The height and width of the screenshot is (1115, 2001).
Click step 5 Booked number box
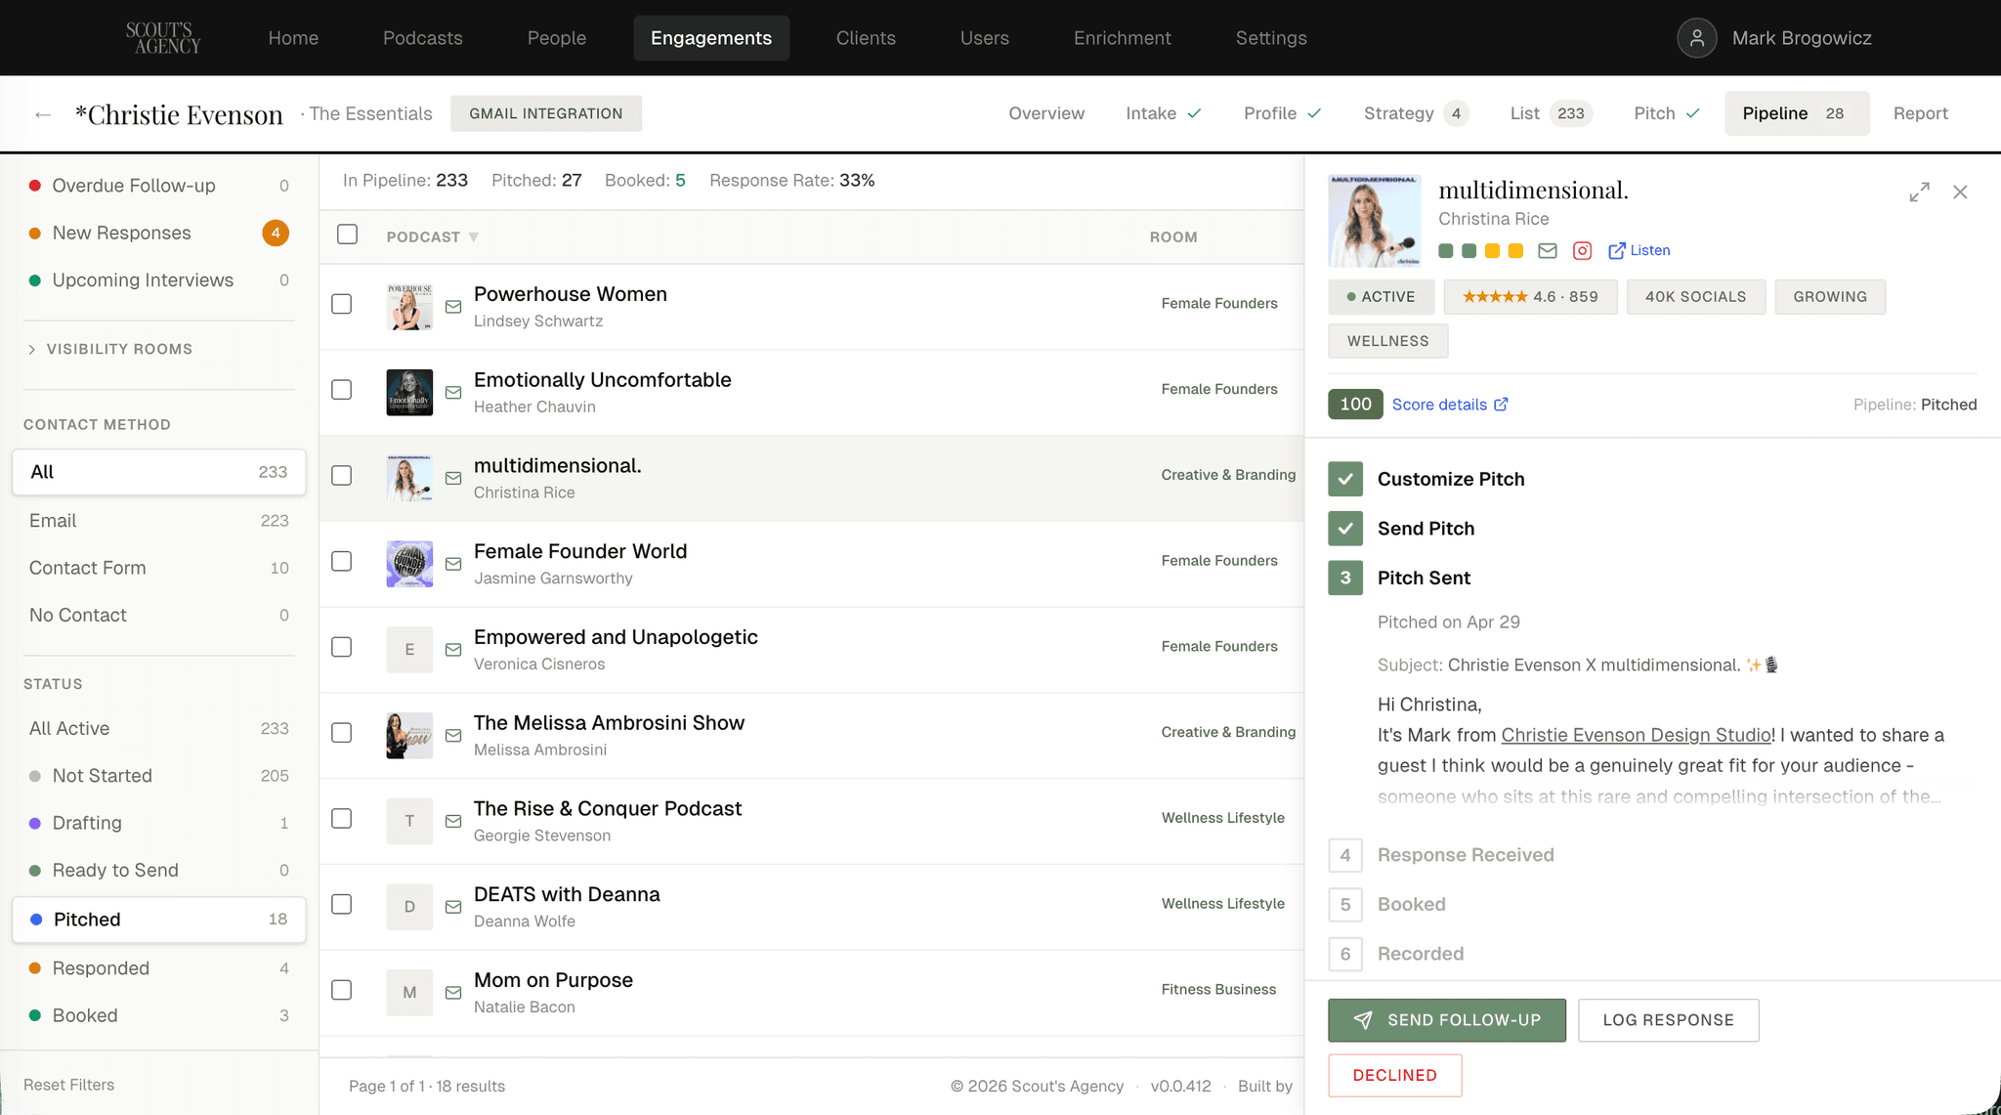1345,904
